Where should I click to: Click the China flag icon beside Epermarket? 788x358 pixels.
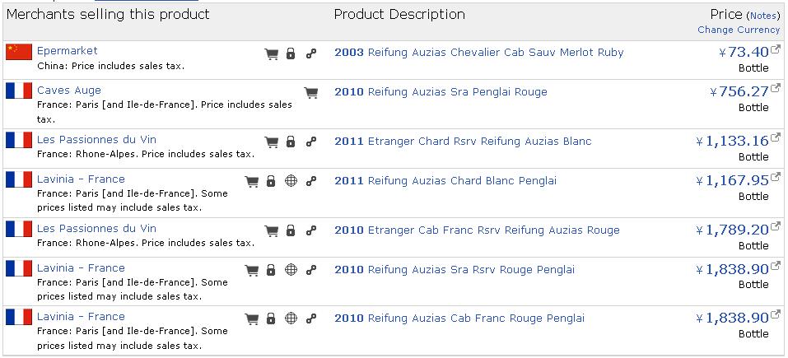18,52
